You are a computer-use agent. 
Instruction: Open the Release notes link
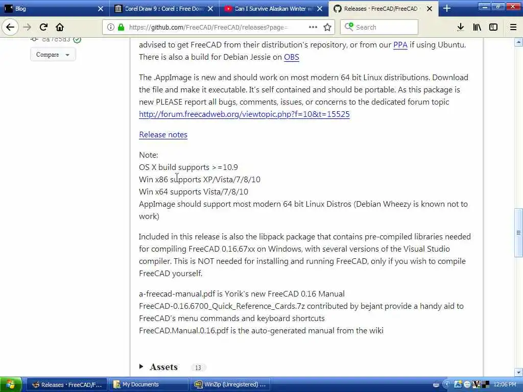pyautogui.click(x=163, y=135)
